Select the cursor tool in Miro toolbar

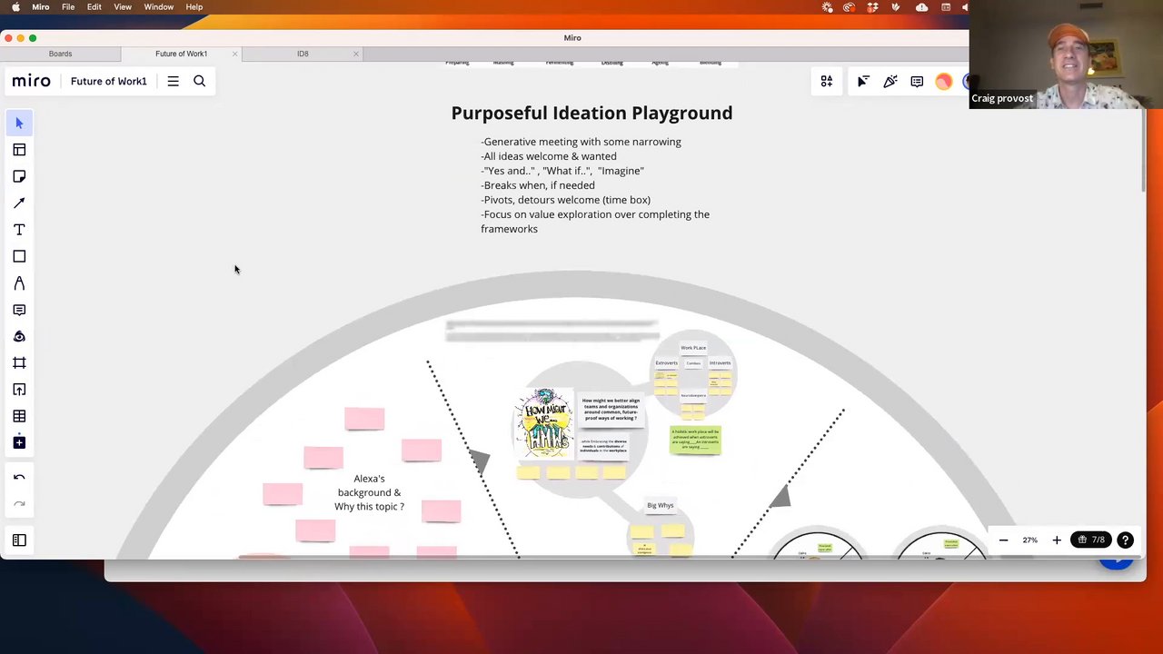19,123
